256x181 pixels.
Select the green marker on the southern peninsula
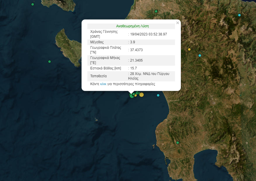coord(177,143)
